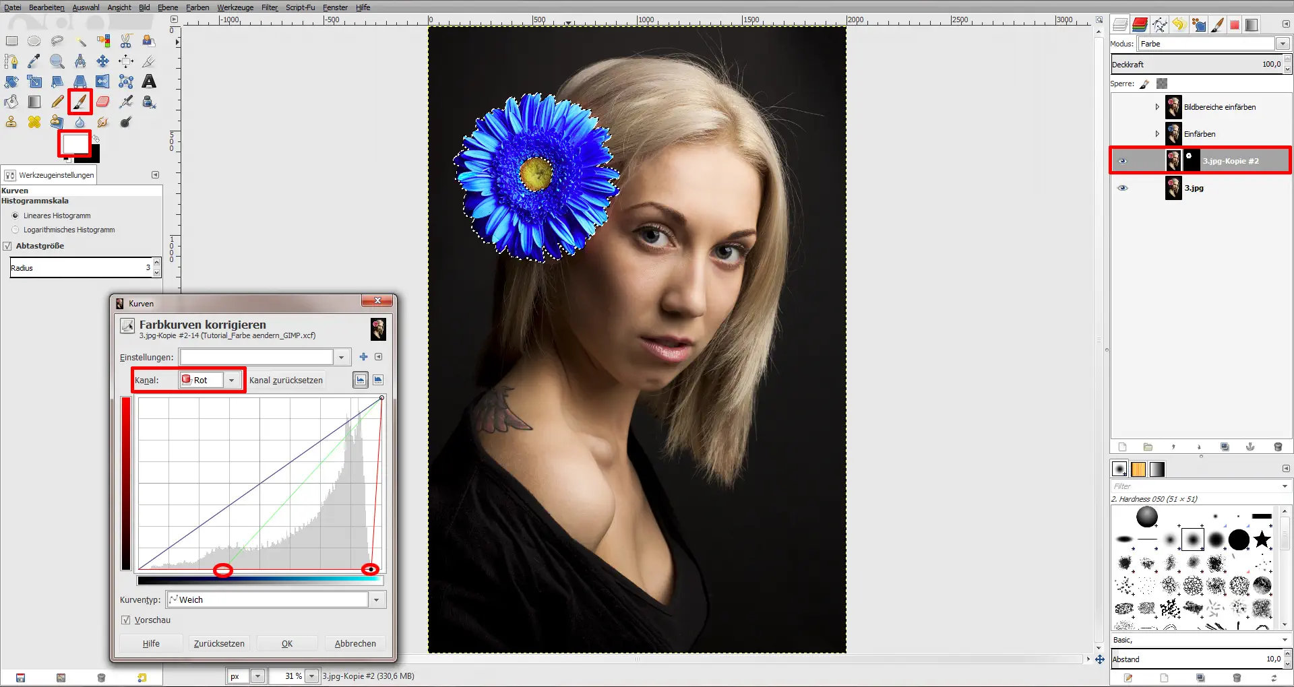Confirm the curves dialog with OK
Viewport: 1294px width, 687px height.
click(x=286, y=643)
